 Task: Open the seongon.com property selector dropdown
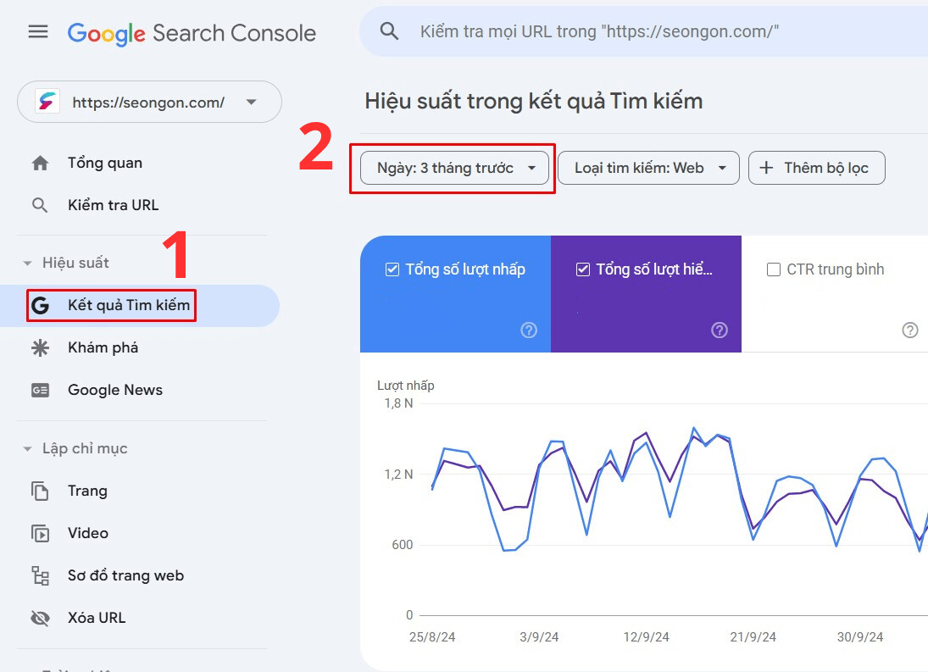tap(150, 102)
